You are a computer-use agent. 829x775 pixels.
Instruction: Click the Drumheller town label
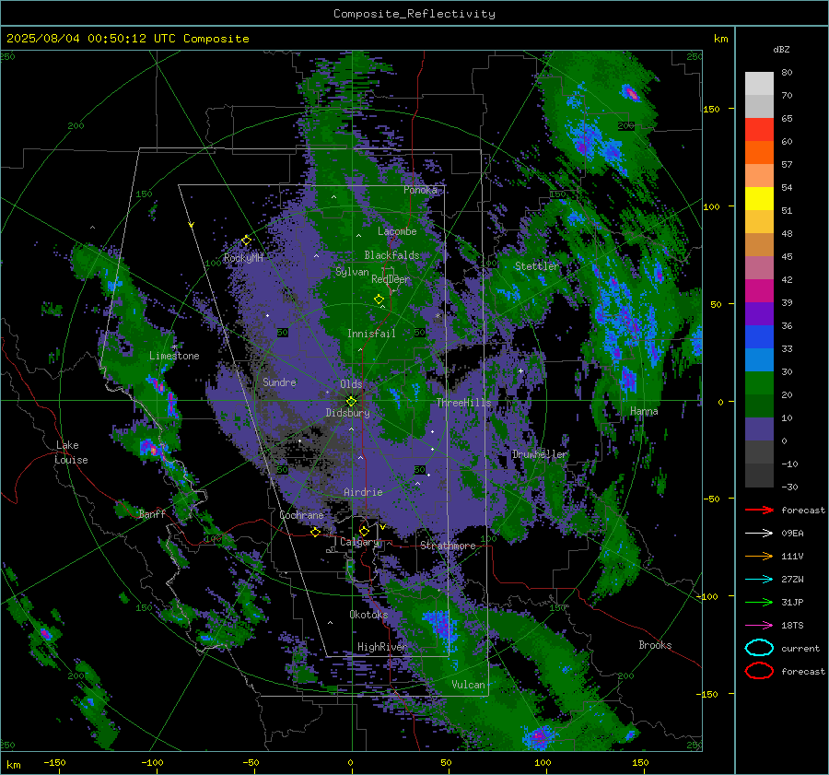(x=540, y=454)
